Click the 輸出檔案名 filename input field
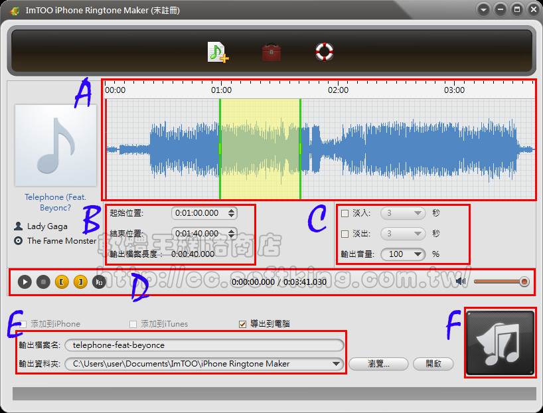Screen dimensions: 543x413 tap(204, 345)
